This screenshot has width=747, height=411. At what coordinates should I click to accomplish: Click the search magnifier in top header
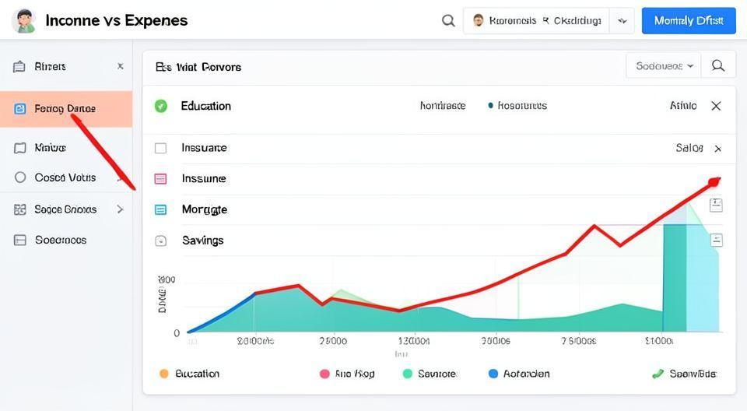tap(448, 21)
